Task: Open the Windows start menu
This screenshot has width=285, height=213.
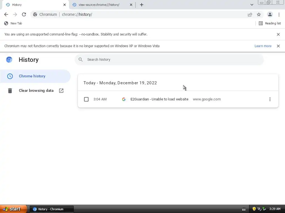Action: [x=13, y=209]
